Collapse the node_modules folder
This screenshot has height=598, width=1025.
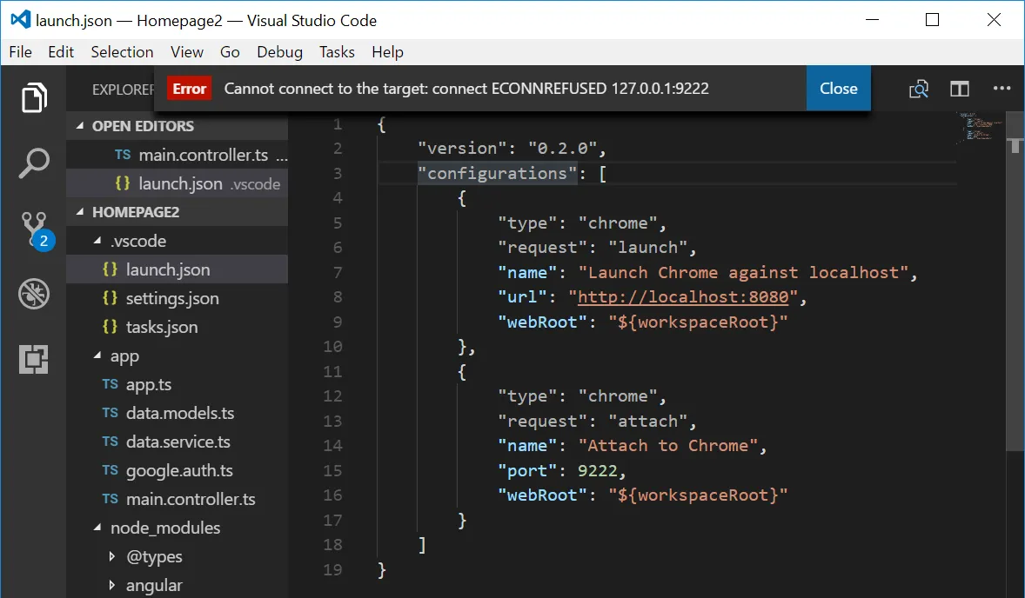tap(97, 528)
